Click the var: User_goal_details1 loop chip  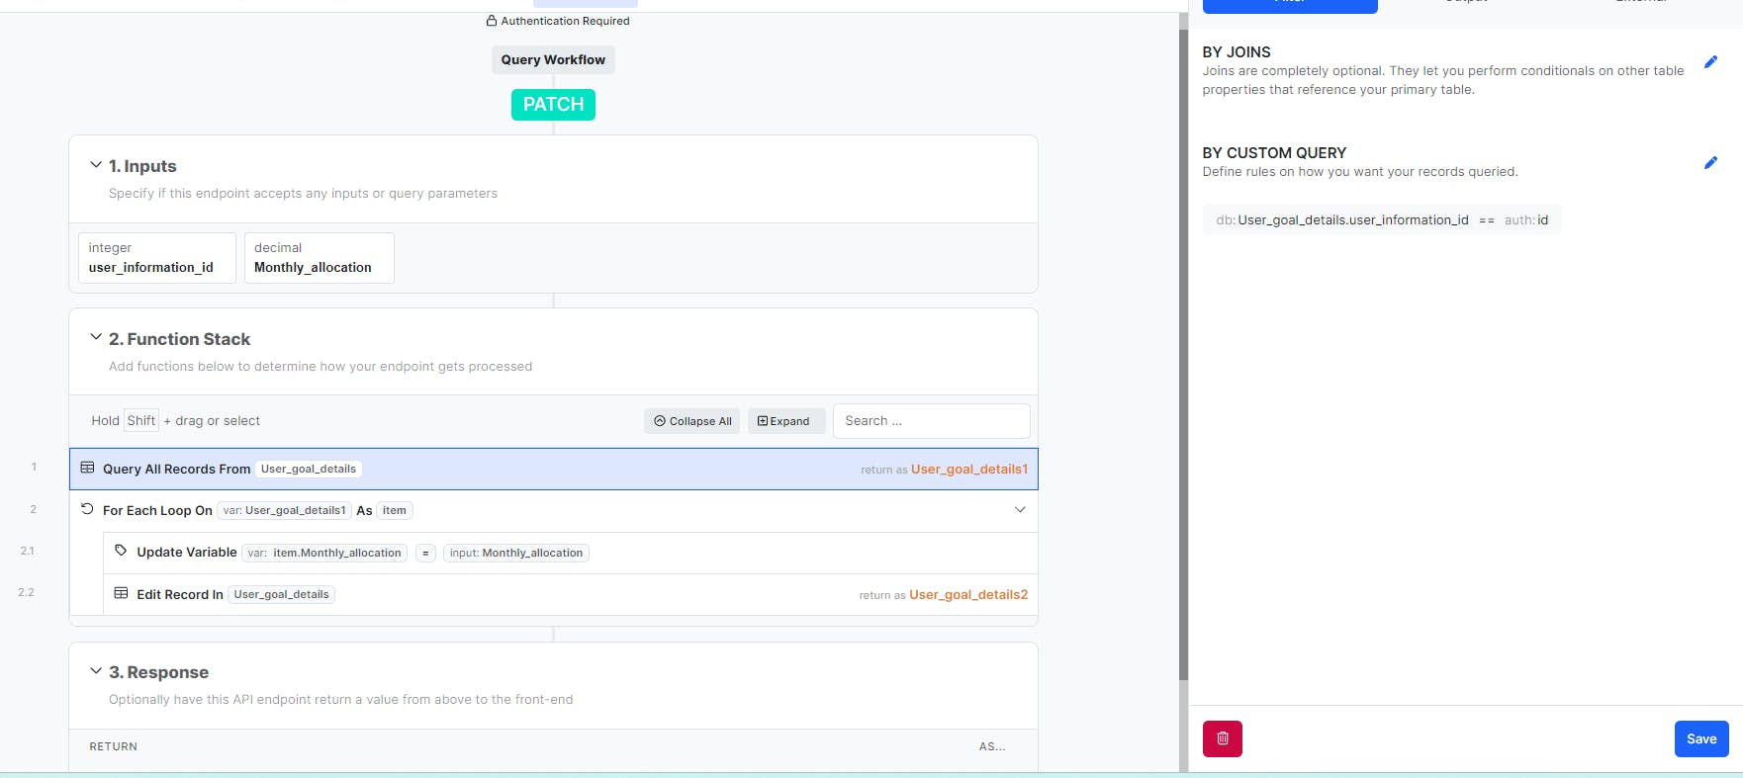tap(285, 510)
